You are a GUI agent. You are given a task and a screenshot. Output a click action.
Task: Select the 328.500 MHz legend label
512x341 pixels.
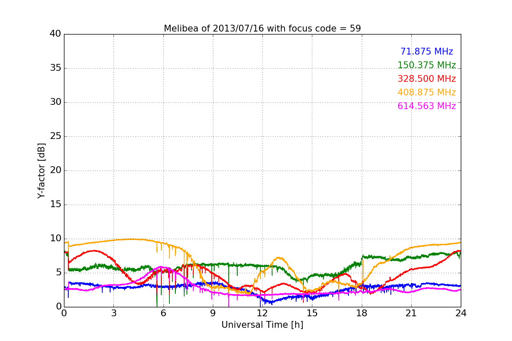point(427,79)
